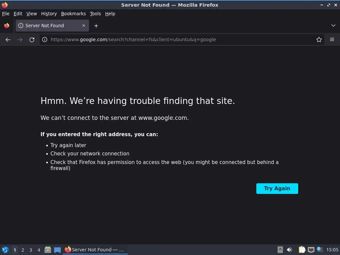
Task: Bookmark this page with the star icon
Action: pos(319,40)
